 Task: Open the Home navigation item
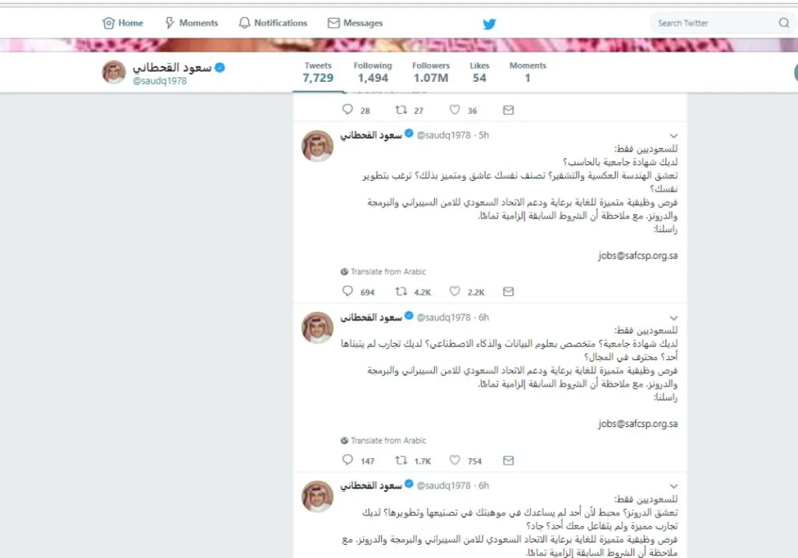point(123,23)
